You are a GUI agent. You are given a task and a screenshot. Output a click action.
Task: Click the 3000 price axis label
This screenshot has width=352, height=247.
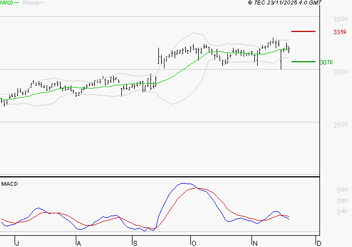(340, 72)
